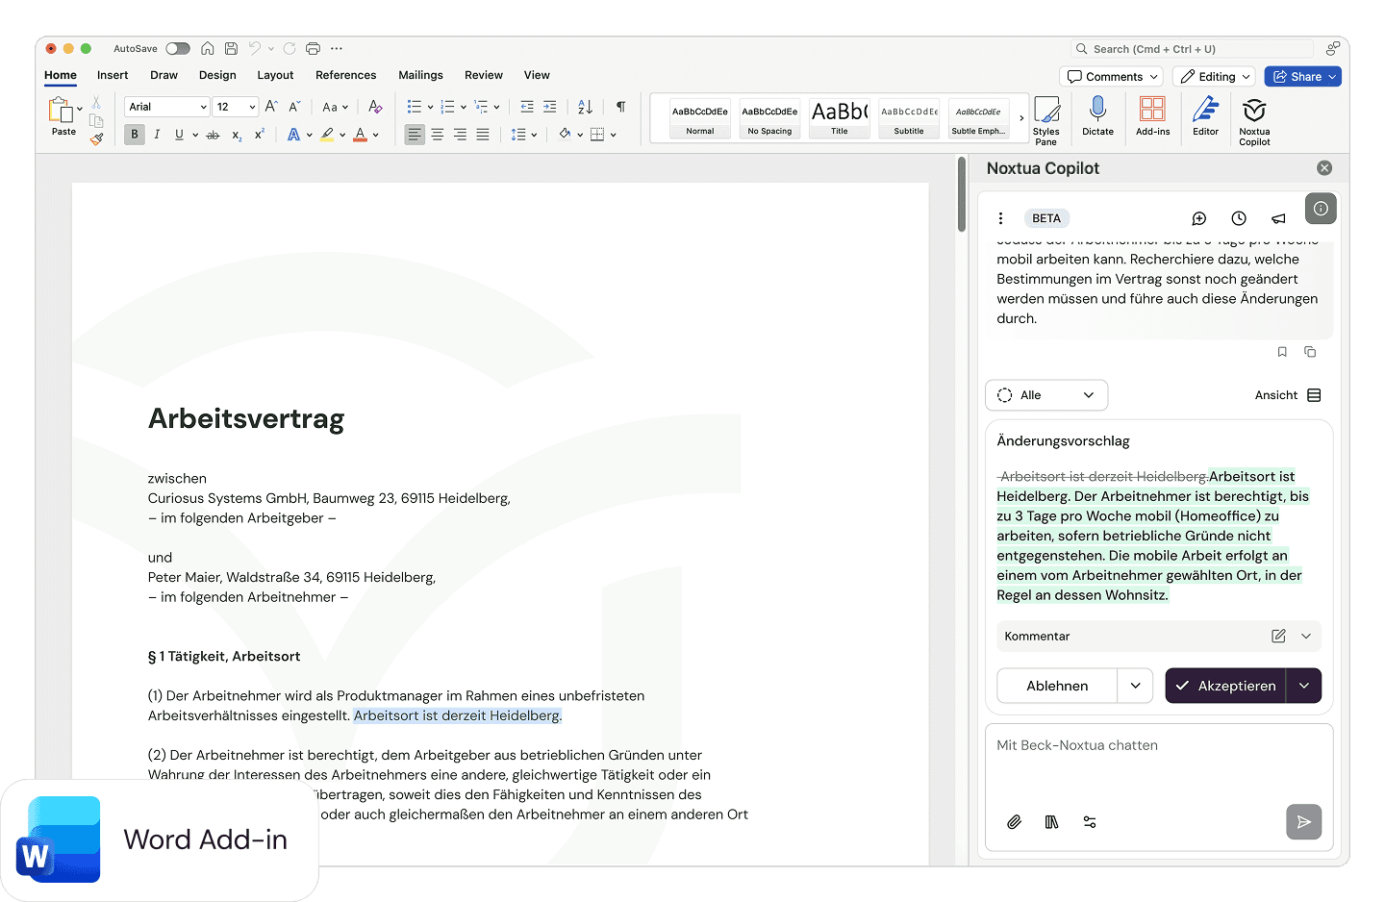Apply yellow text highlight color

(x=328, y=135)
